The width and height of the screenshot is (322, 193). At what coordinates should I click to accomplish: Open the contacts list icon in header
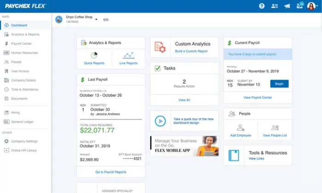(274, 6)
